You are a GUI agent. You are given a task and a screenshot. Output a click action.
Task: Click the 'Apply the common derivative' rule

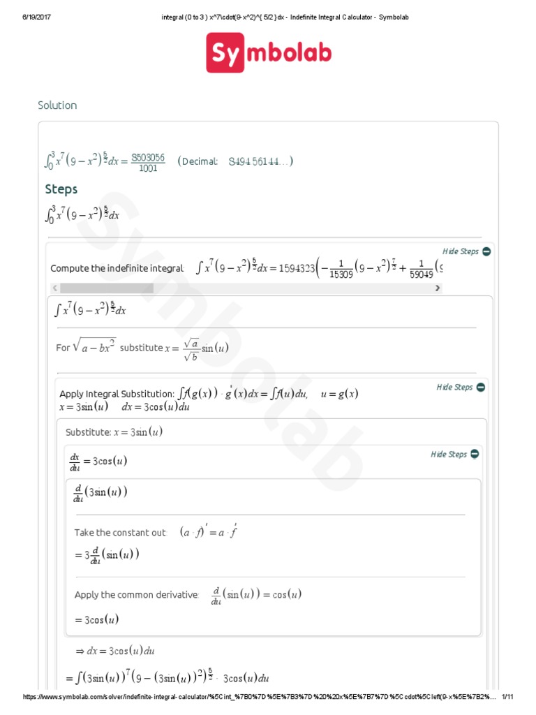(x=137, y=595)
